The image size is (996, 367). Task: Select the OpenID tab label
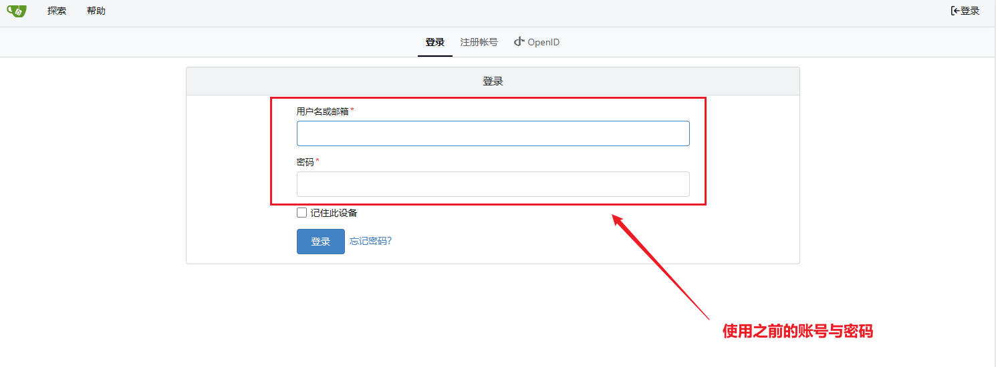click(543, 42)
